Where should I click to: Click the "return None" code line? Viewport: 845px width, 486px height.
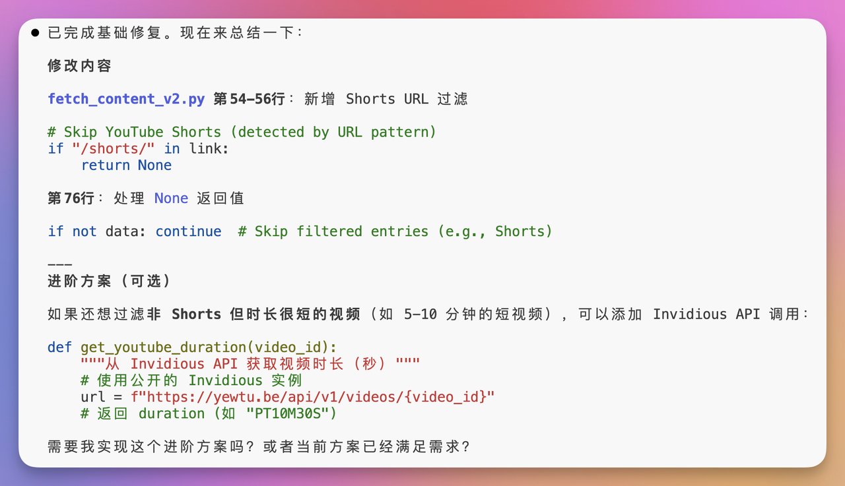(126, 166)
